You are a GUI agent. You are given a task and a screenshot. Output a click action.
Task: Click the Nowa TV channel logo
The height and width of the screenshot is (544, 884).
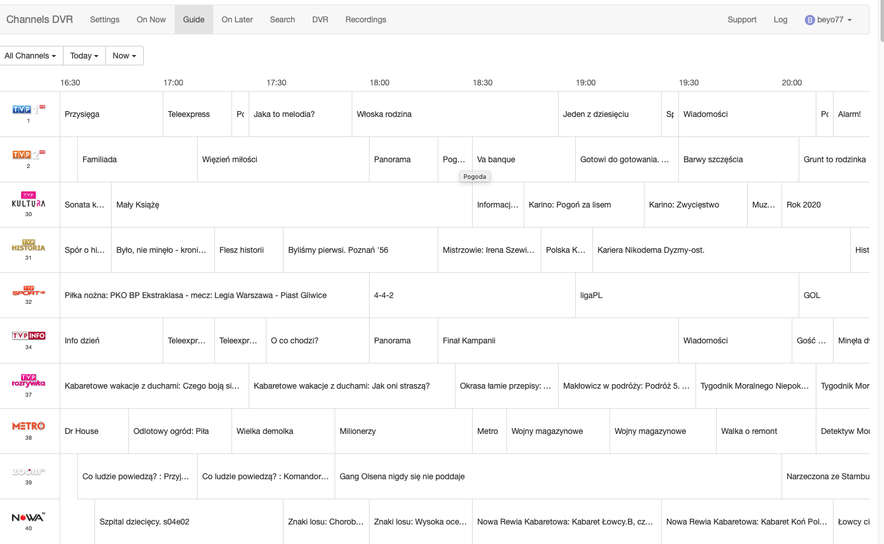28,518
